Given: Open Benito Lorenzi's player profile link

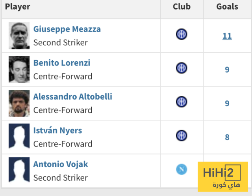Looking at the screenshot, I should 62,63.
